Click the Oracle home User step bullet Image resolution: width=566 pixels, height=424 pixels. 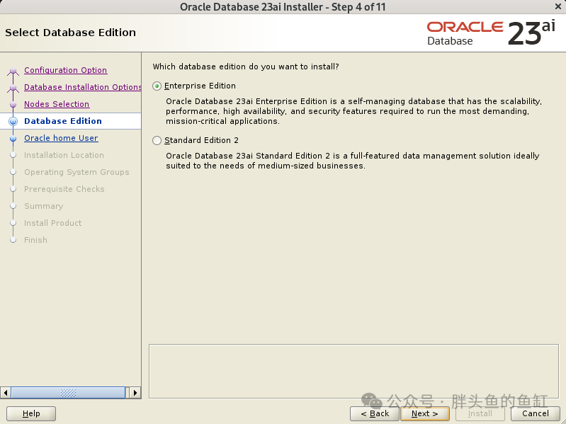tap(13, 138)
